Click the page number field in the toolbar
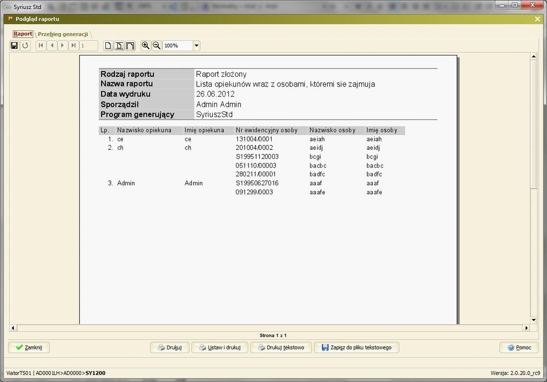The image size is (547, 382). (89, 46)
